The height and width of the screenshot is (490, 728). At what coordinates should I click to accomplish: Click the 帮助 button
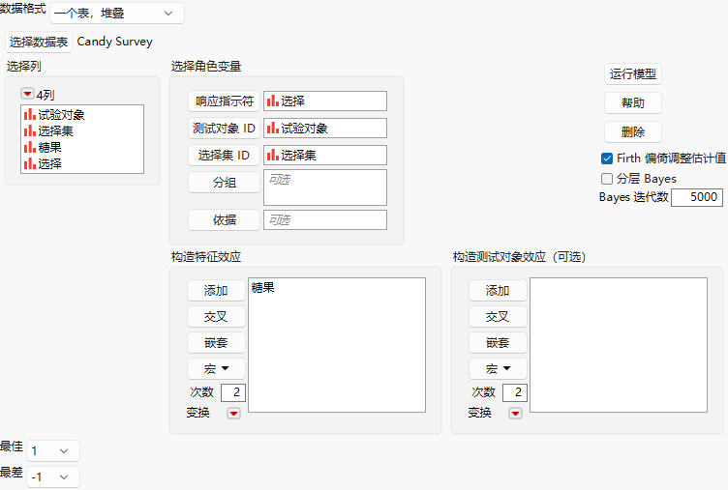pos(633,102)
